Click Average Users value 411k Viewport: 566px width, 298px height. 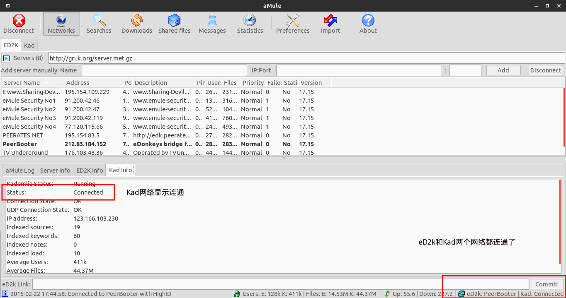[80, 262]
